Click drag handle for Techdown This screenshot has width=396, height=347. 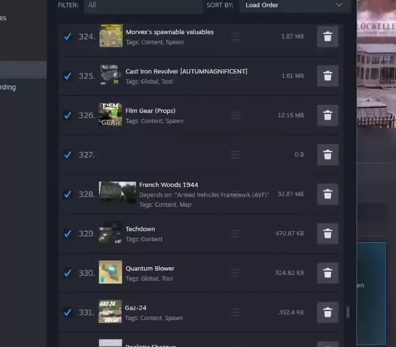tap(235, 234)
